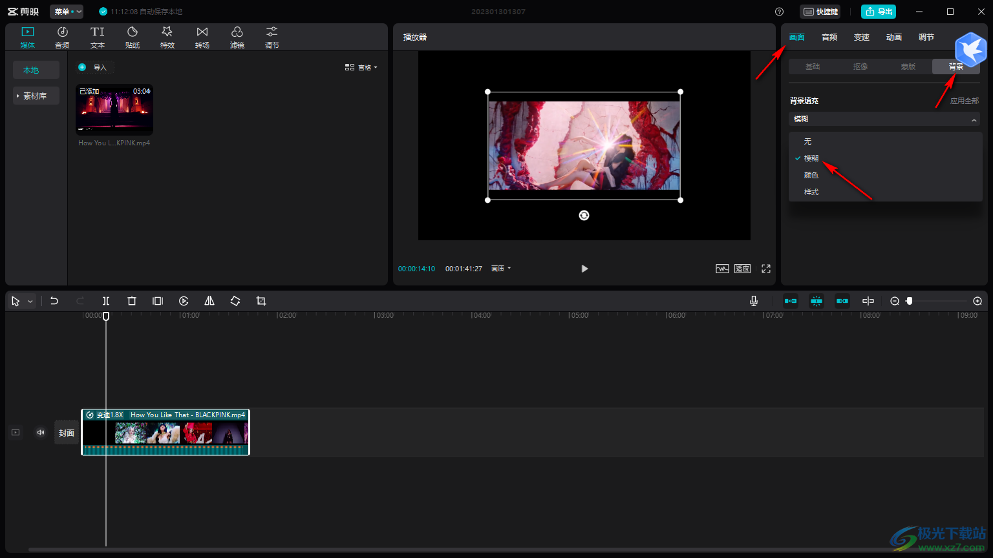Click the preview axis split icon
The image size is (993, 558).
(x=868, y=301)
